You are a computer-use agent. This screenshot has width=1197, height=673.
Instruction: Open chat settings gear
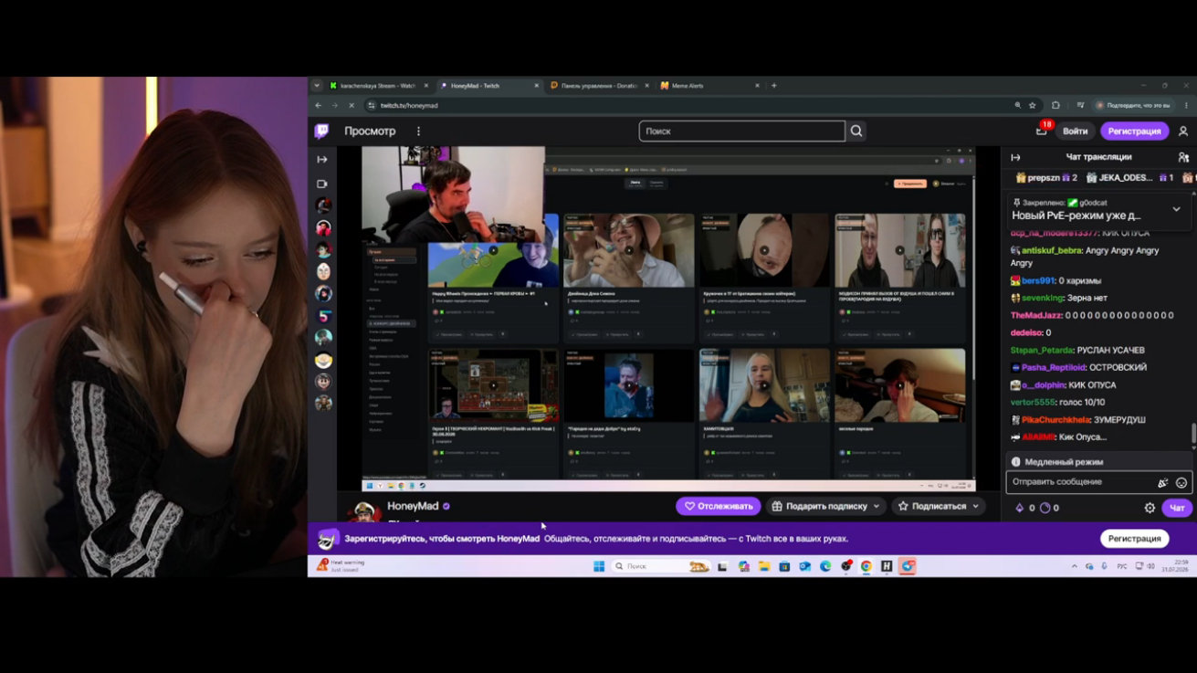point(1150,508)
